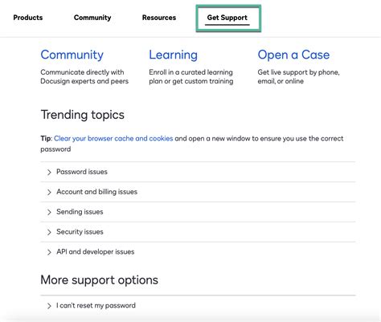Click the Open a Case link
This screenshot has width=381, height=322.
click(x=293, y=55)
